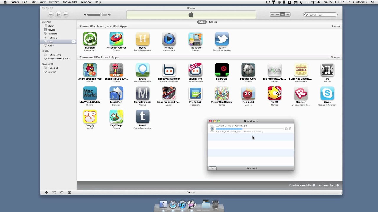Click Get More Apps link

[x=329, y=185]
